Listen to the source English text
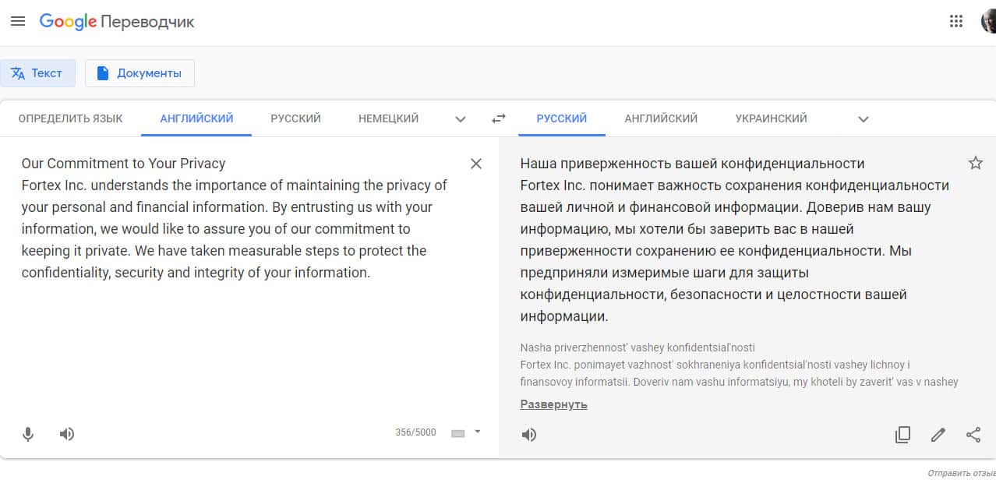 [67, 434]
